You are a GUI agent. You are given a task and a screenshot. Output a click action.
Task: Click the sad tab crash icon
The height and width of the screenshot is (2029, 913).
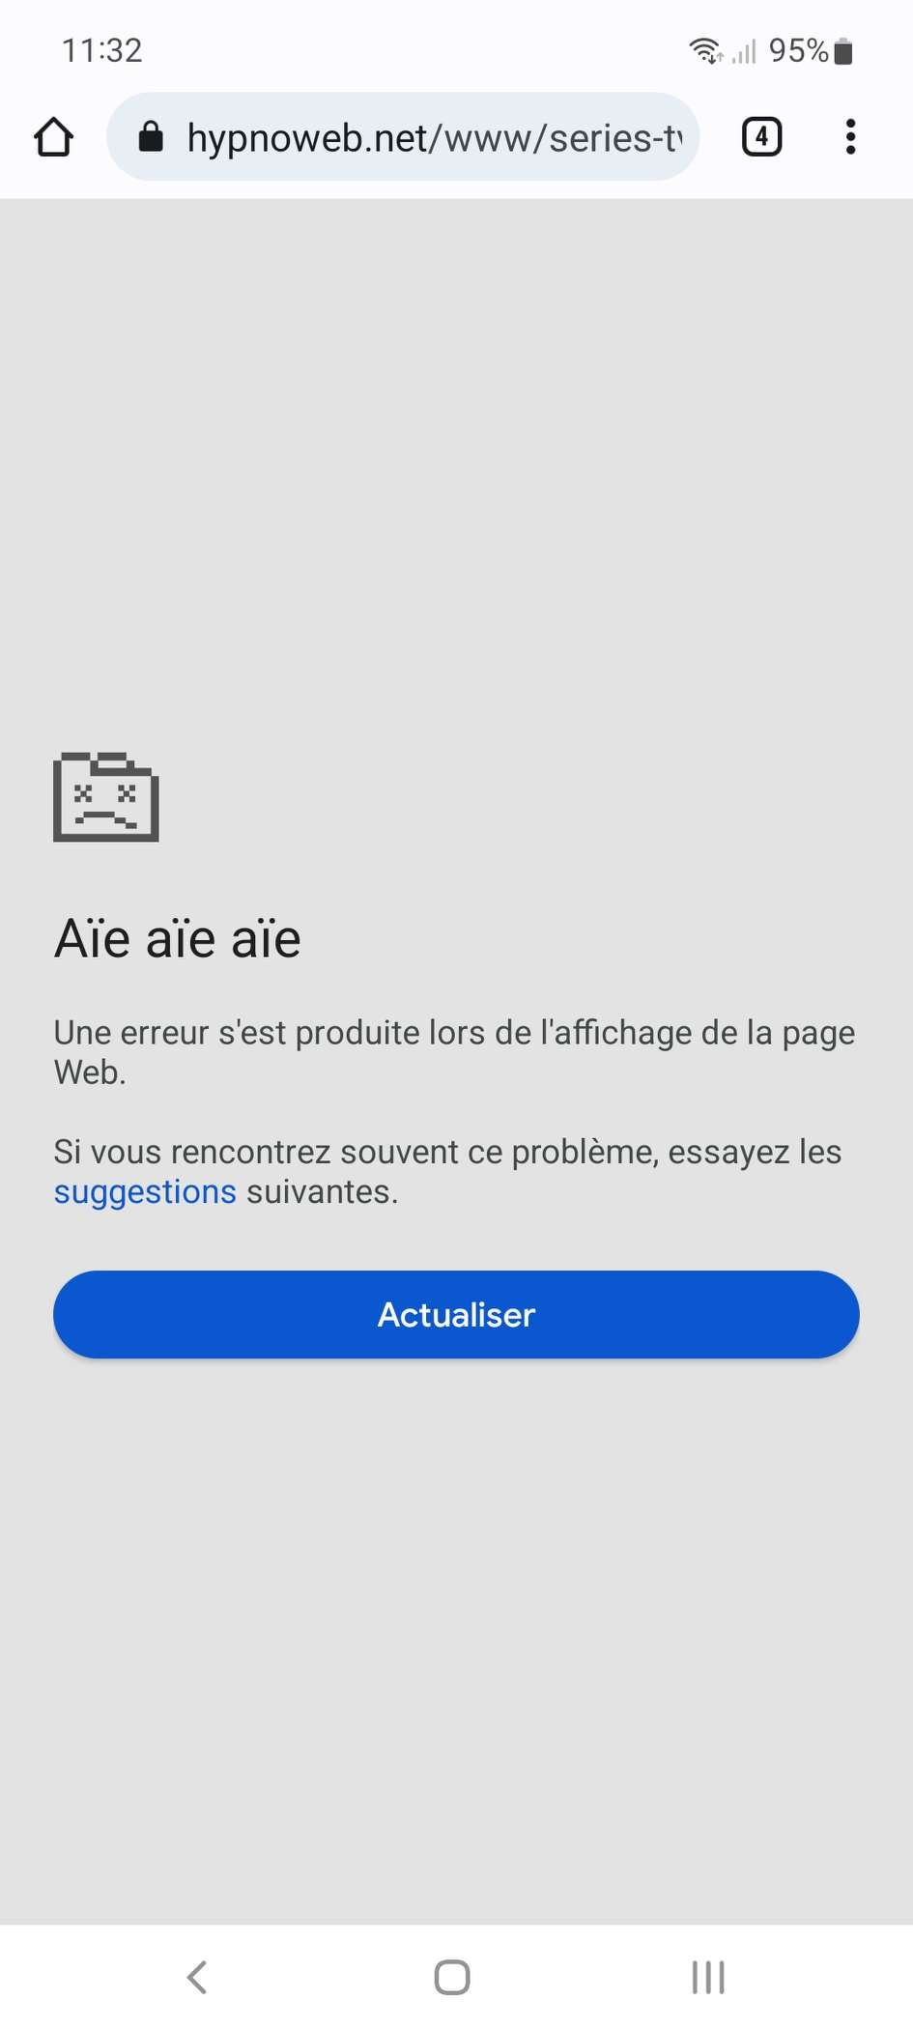coord(106,797)
